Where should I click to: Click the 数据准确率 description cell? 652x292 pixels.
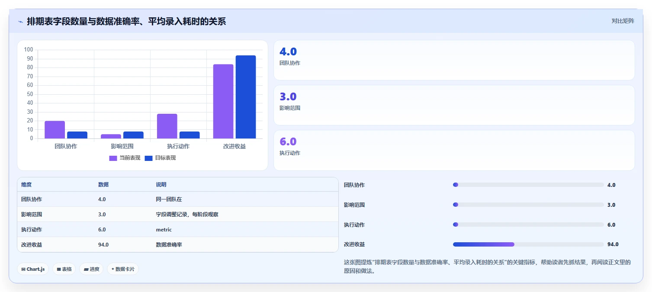169,245
